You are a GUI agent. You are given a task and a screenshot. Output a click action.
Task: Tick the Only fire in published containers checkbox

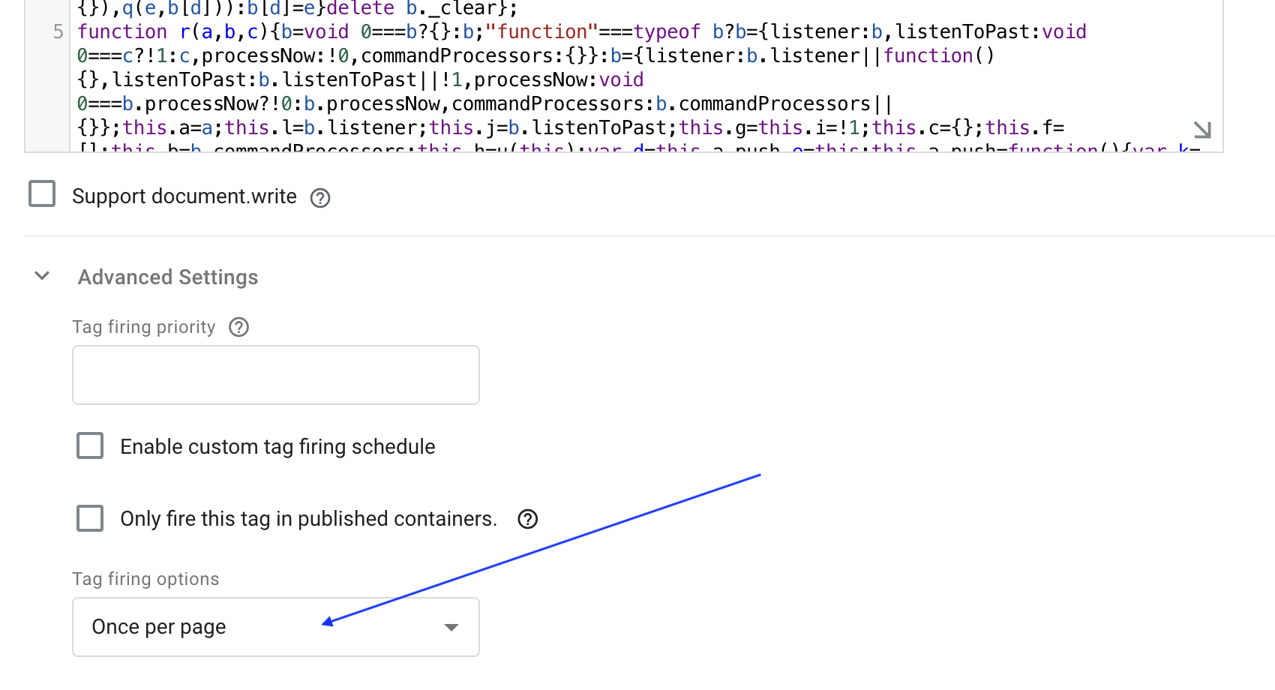point(90,518)
